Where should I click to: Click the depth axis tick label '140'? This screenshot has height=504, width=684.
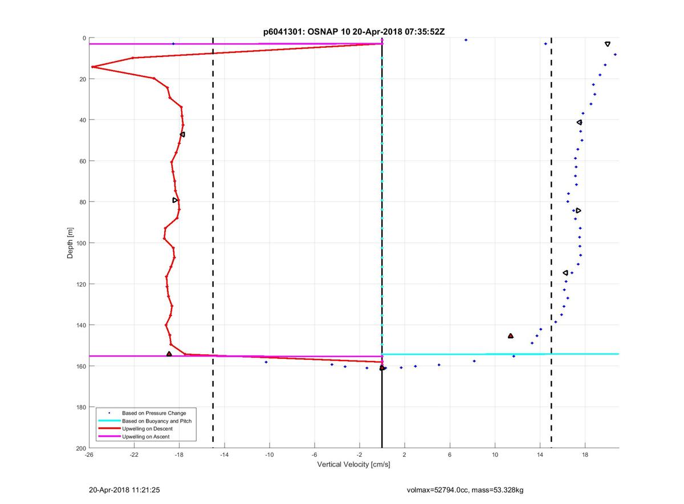pos(81,325)
